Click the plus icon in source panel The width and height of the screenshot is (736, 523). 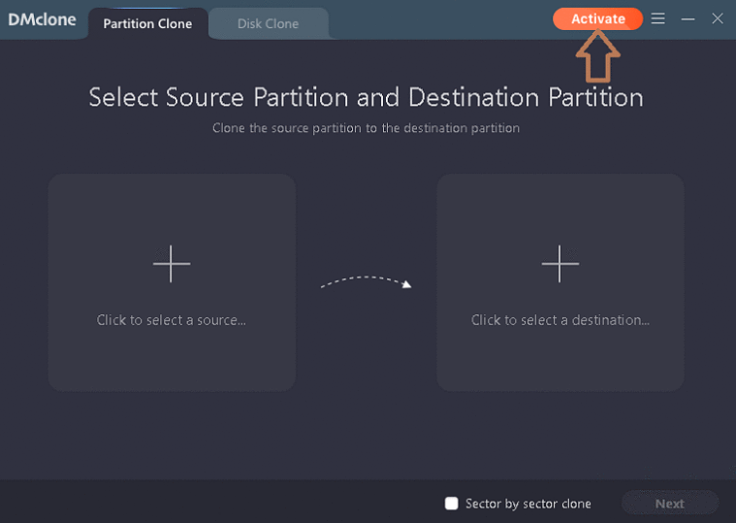pos(172,263)
